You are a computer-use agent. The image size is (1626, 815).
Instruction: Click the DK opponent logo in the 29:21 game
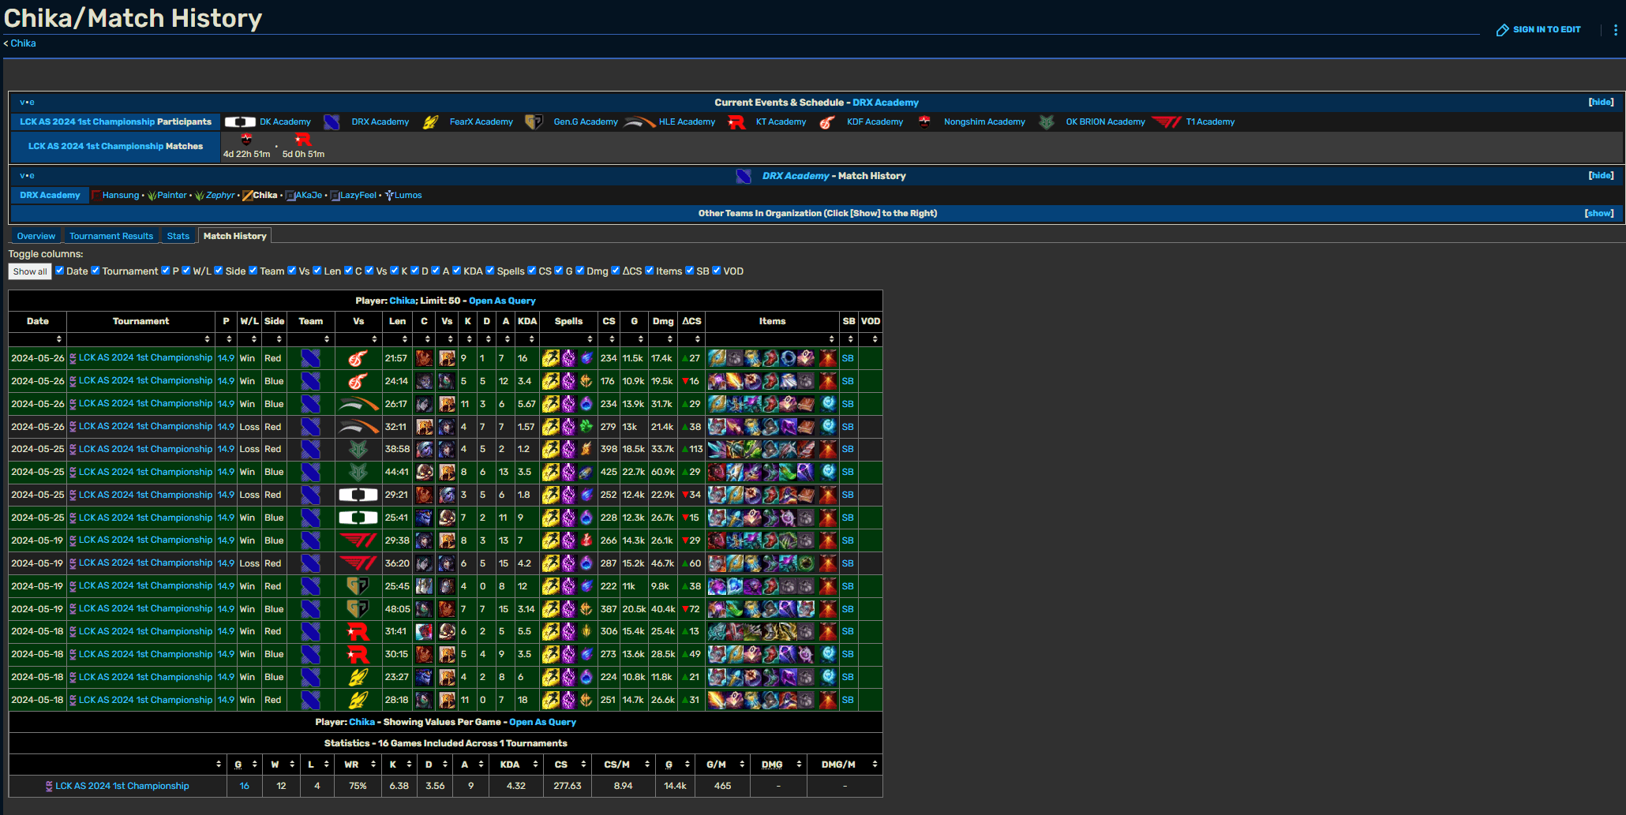tap(358, 495)
